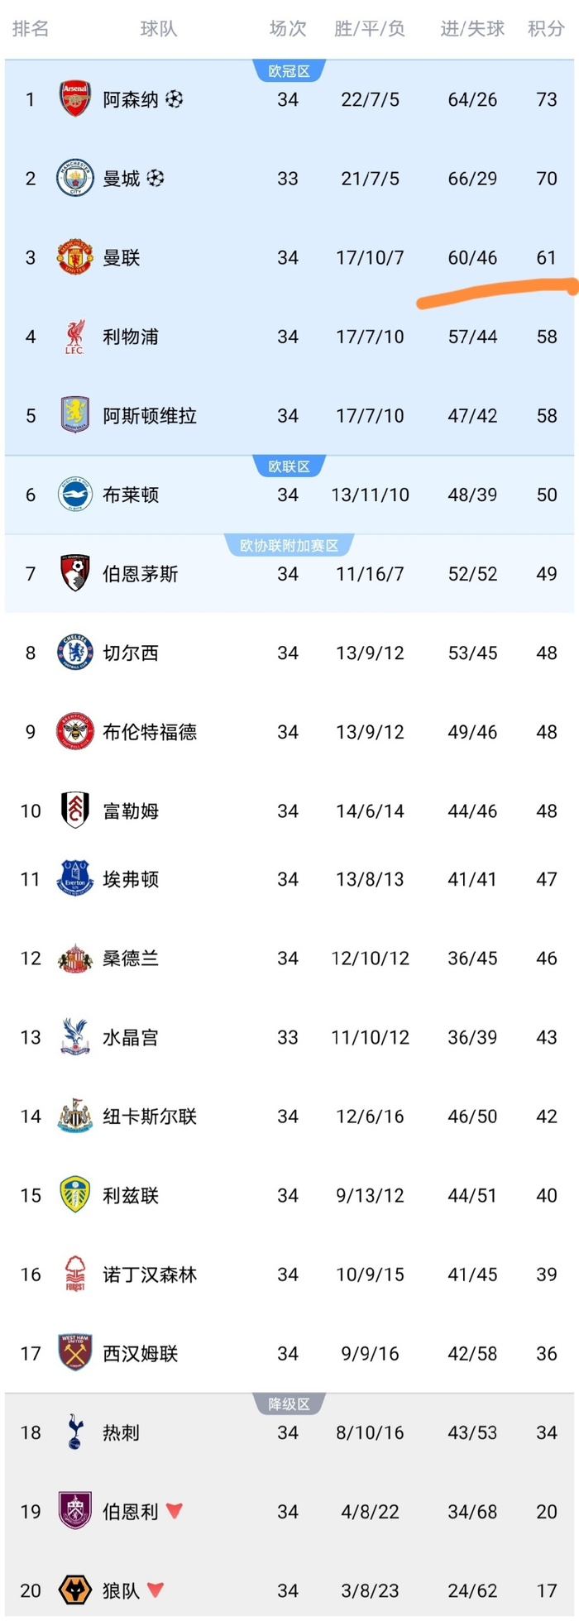Click the 西汉姆联 team name
This screenshot has height=1621, width=579.
point(140,1354)
